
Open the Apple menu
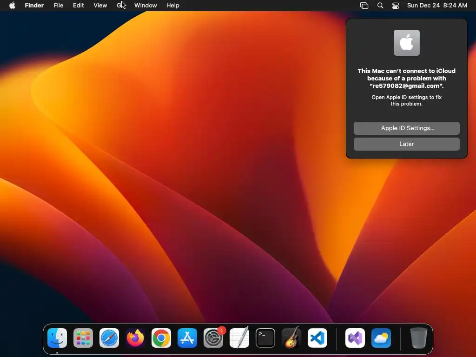coord(12,6)
